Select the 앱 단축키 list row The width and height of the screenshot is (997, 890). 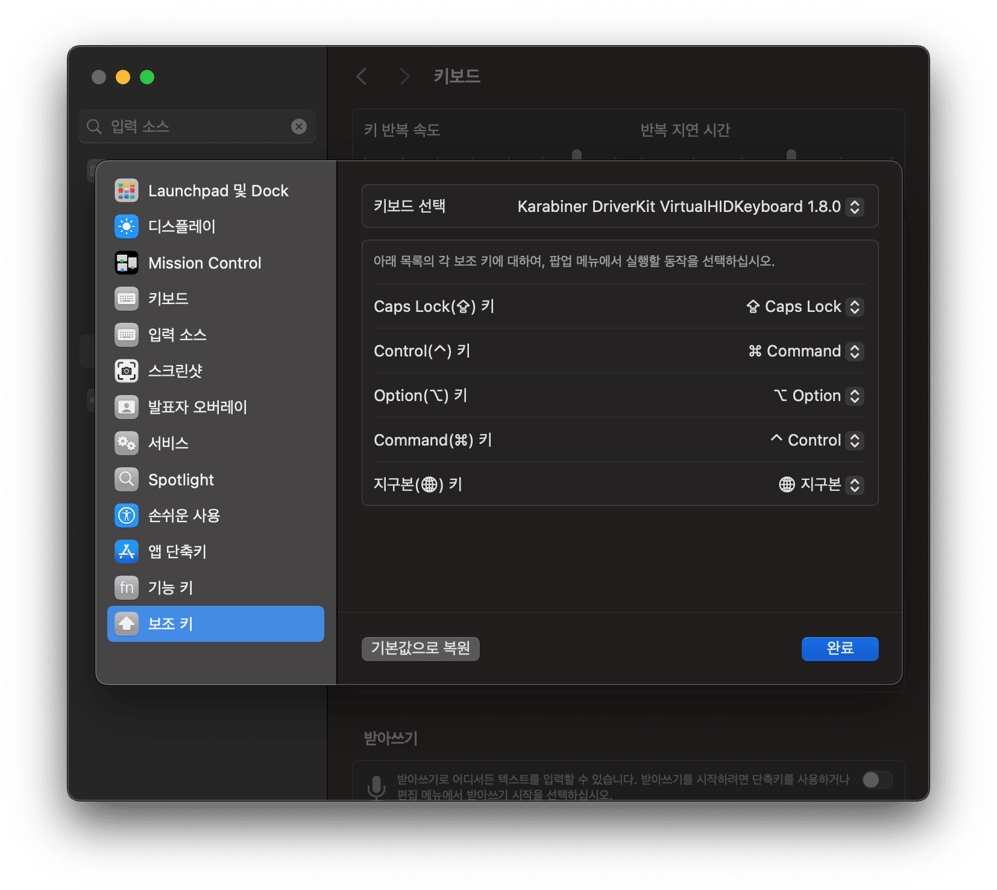click(x=216, y=552)
